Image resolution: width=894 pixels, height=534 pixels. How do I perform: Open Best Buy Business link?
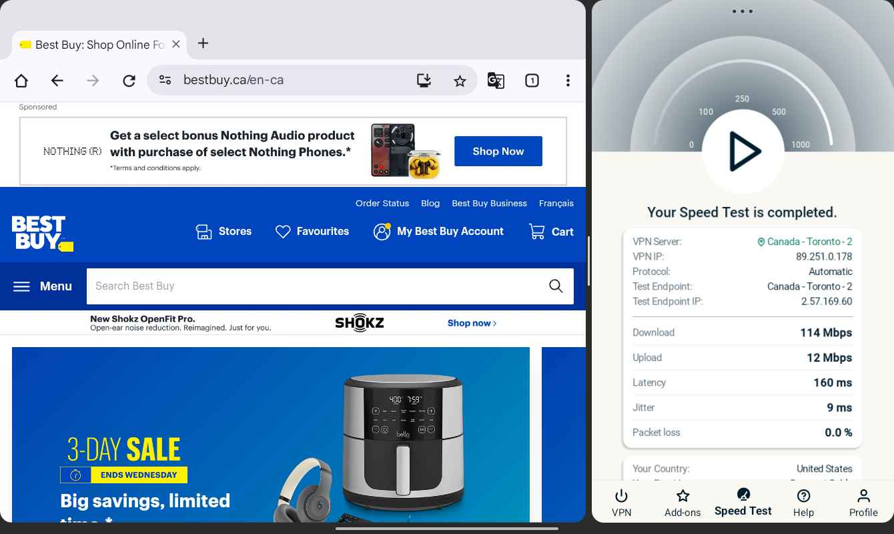pyautogui.click(x=490, y=204)
